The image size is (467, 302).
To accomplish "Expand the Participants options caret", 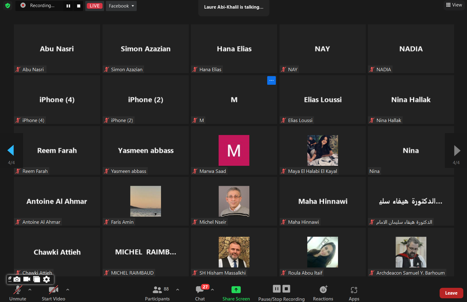I will [x=178, y=290].
